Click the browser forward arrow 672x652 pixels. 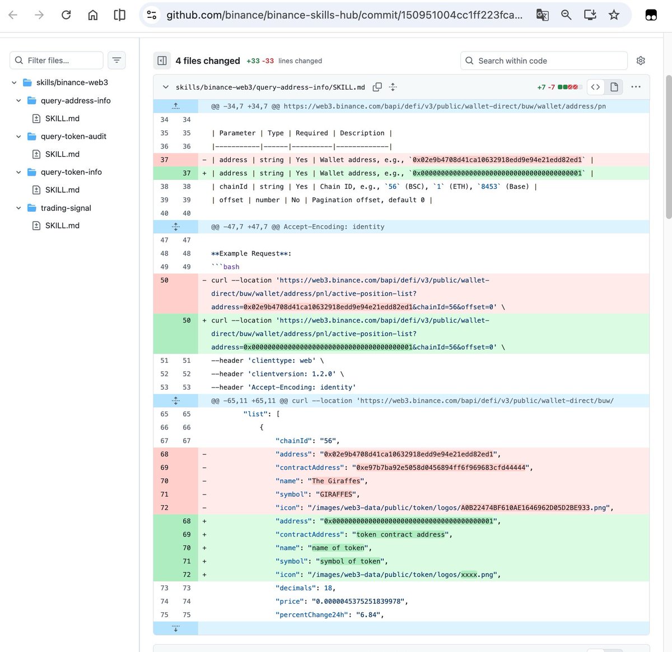click(39, 15)
